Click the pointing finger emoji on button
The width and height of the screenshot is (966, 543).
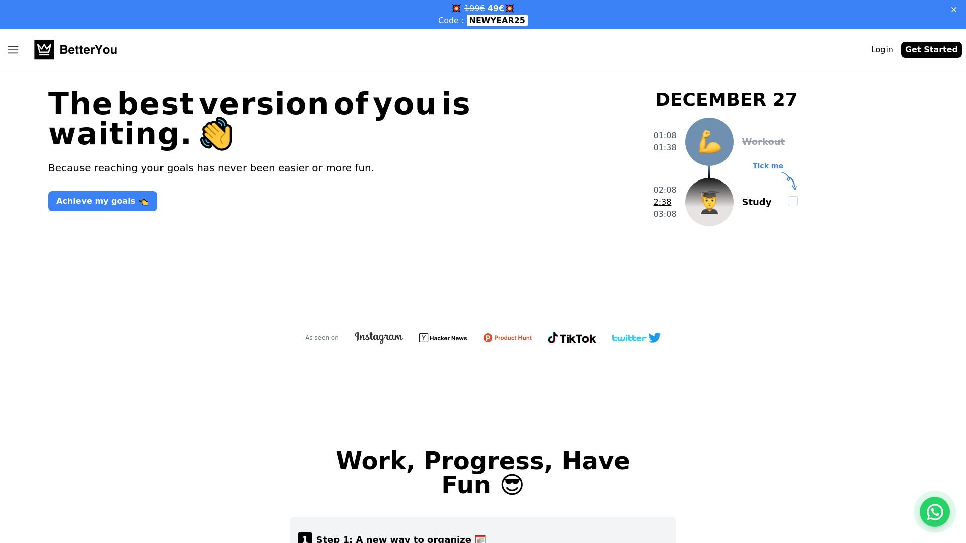click(144, 201)
